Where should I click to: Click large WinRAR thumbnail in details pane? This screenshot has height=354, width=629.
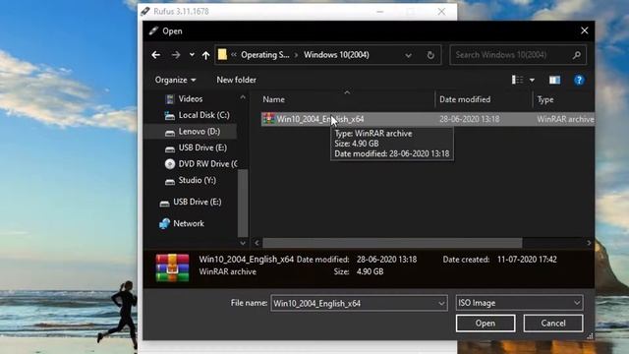(x=173, y=267)
